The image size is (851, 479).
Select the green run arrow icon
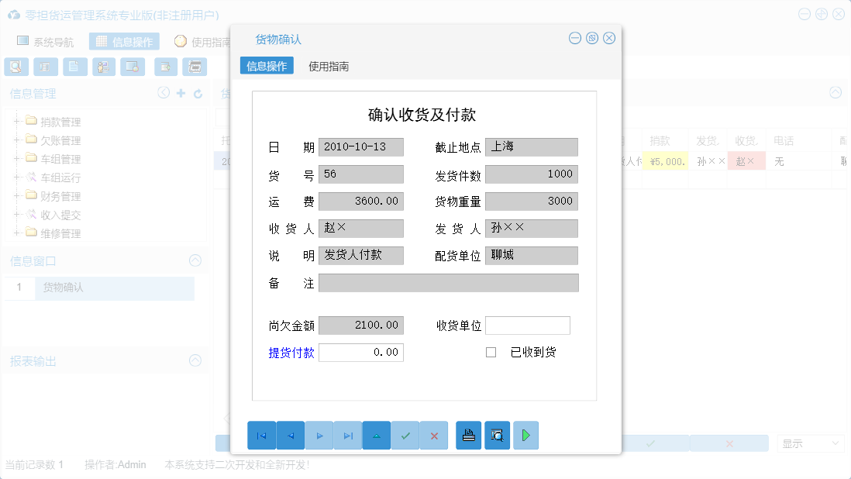click(x=525, y=435)
